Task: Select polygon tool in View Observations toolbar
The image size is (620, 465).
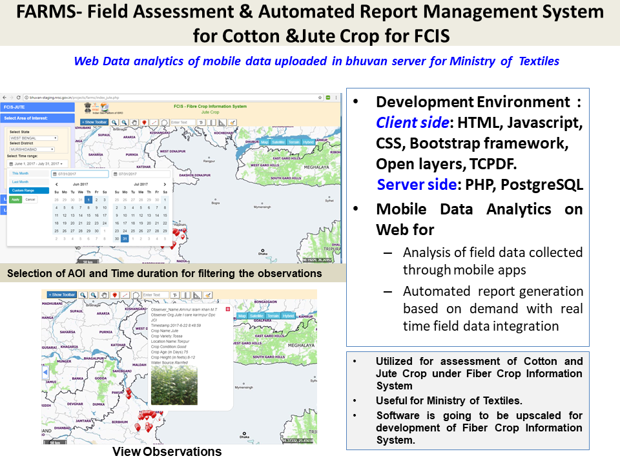Action: [x=136, y=295]
